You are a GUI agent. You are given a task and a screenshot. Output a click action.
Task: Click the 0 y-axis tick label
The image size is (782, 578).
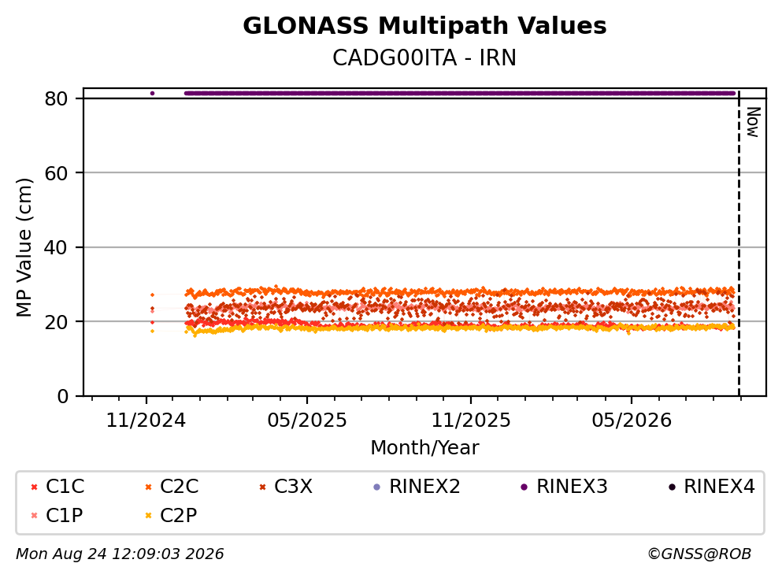pyautogui.click(x=62, y=396)
